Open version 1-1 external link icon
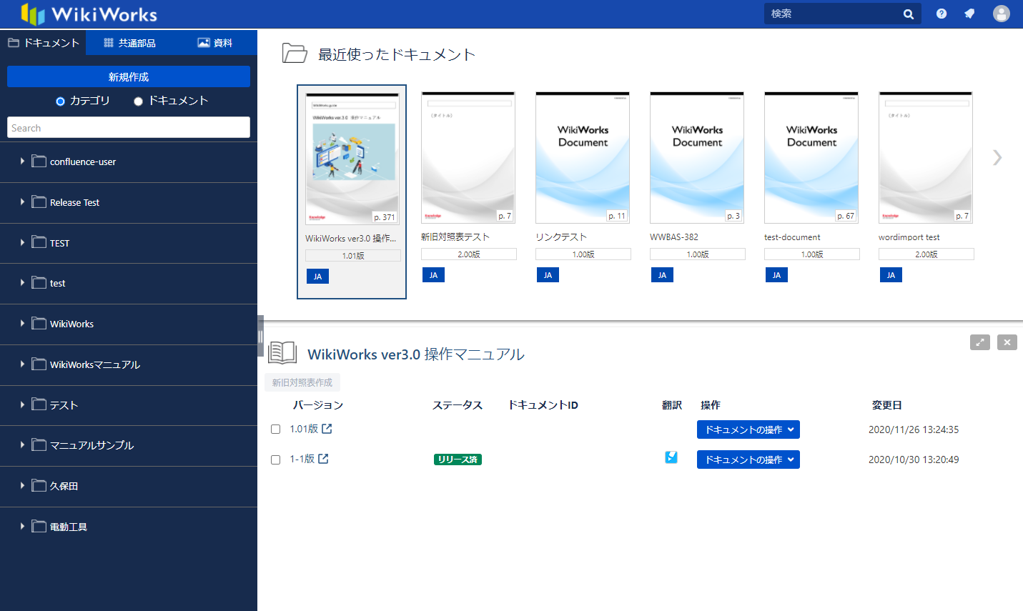The height and width of the screenshot is (611, 1023). [x=323, y=459]
